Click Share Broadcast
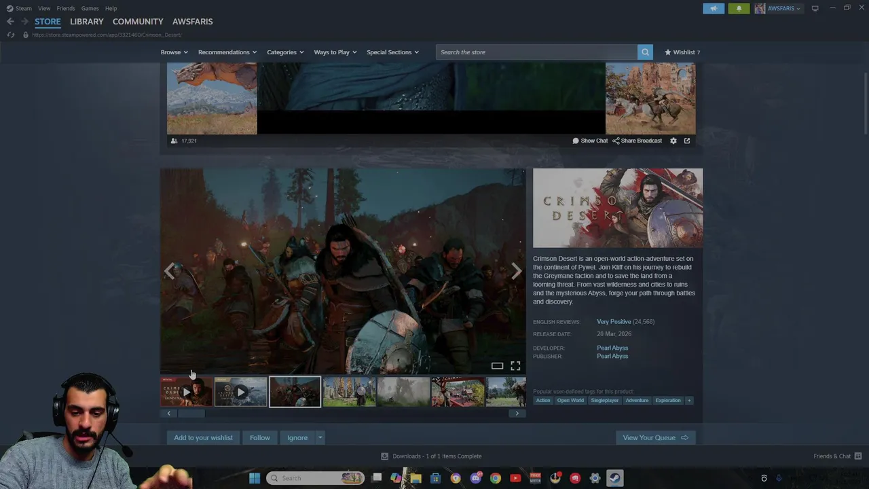This screenshot has width=869, height=489. (637, 141)
